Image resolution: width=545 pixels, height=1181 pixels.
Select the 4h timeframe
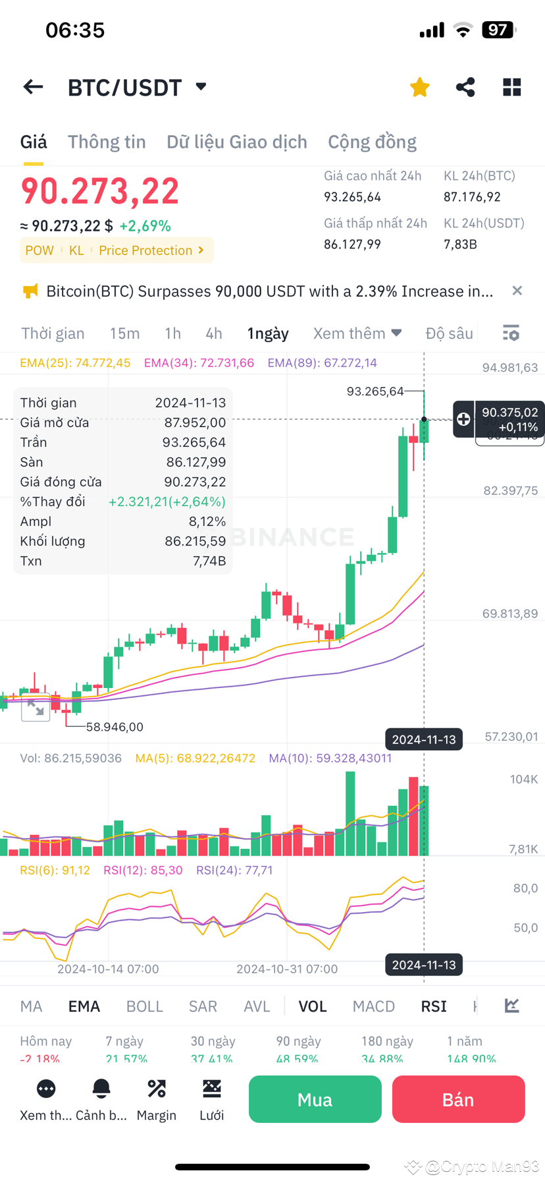pos(214,333)
